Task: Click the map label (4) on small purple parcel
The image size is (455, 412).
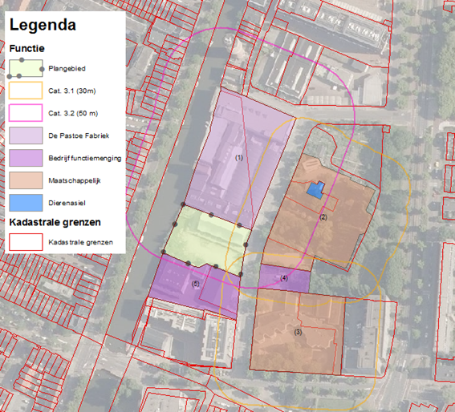Action: point(284,278)
